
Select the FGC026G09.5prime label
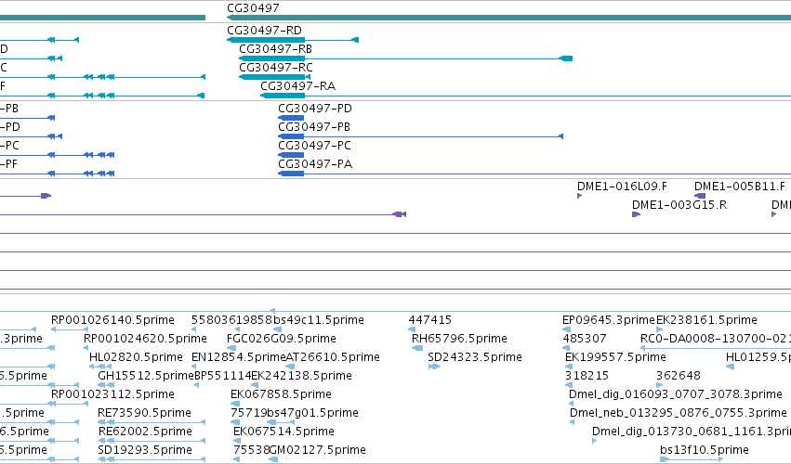click(282, 339)
